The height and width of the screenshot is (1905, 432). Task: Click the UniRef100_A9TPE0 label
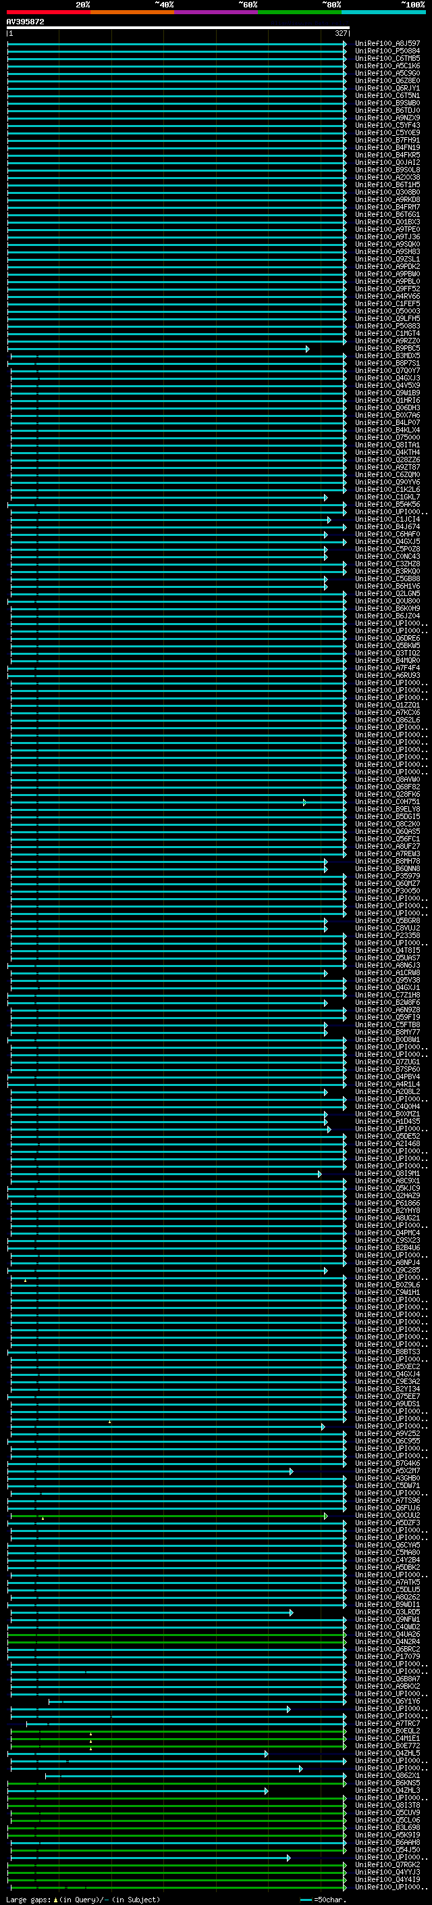pyautogui.click(x=387, y=229)
